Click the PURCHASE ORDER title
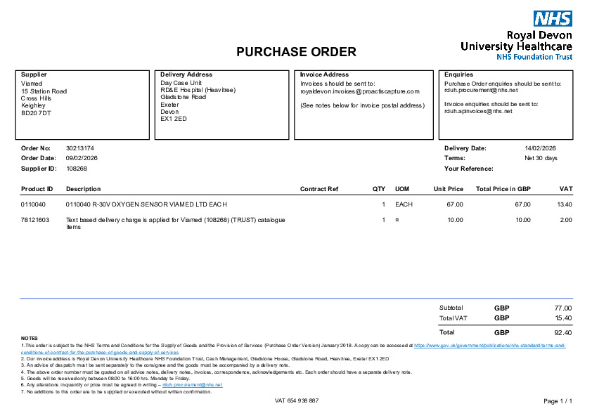 pyautogui.click(x=296, y=52)
